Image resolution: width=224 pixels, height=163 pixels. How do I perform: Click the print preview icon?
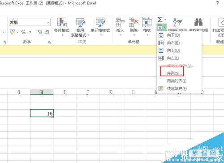[221, 22]
